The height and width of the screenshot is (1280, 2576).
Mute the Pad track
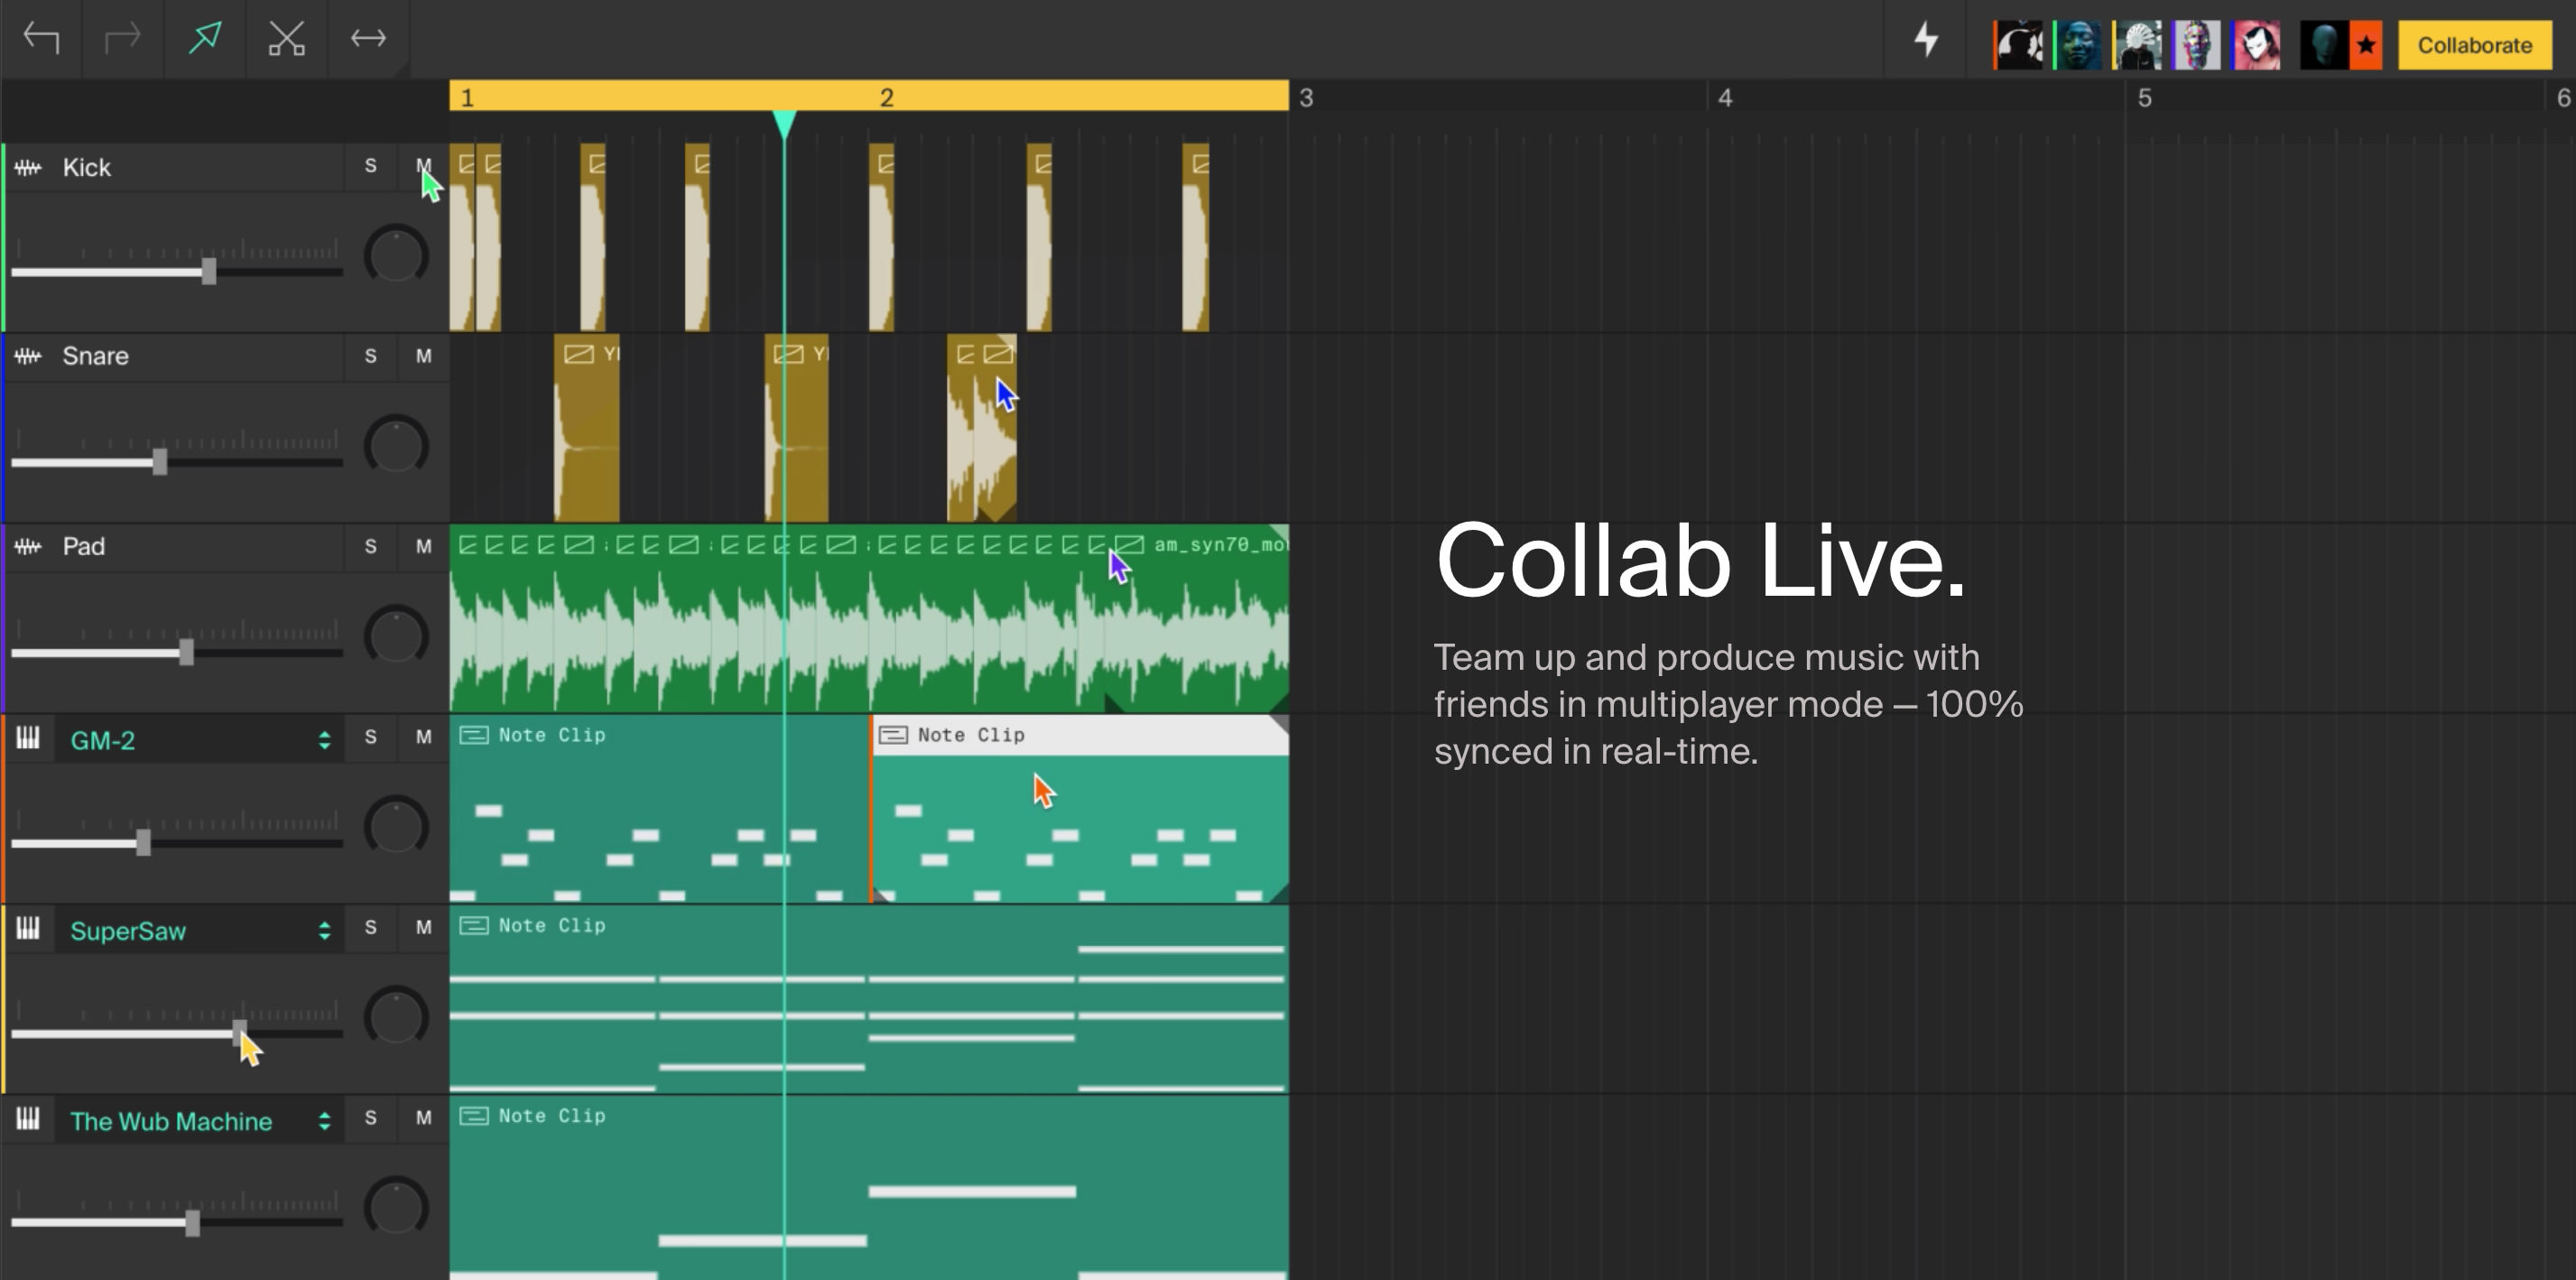pyautogui.click(x=423, y=547)
